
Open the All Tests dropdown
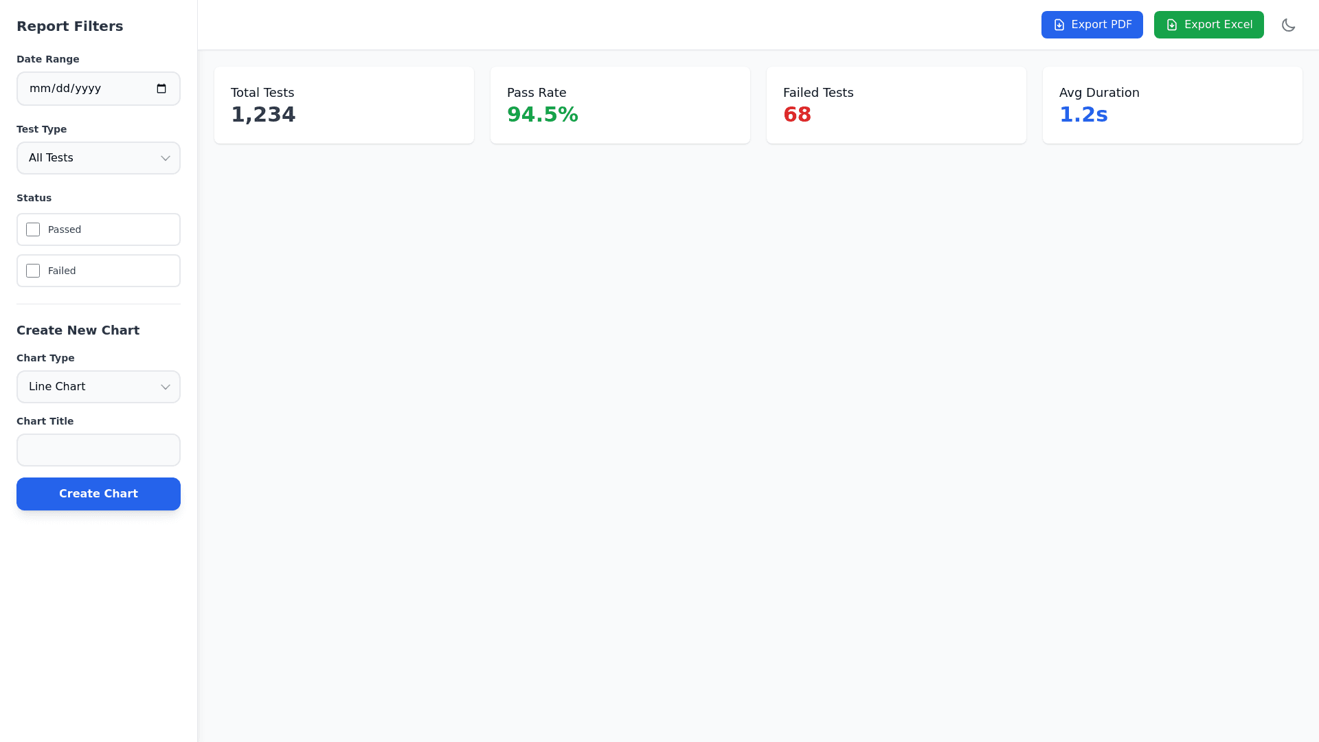coord(89,158)
